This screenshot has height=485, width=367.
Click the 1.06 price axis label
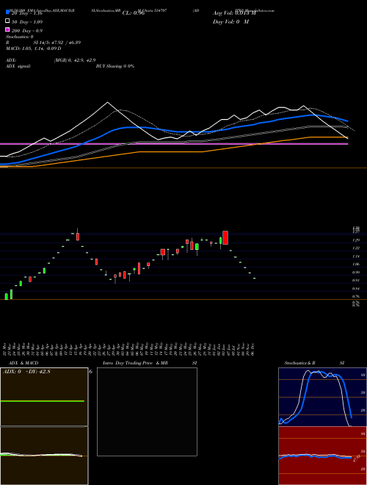(x=355, y=264)
